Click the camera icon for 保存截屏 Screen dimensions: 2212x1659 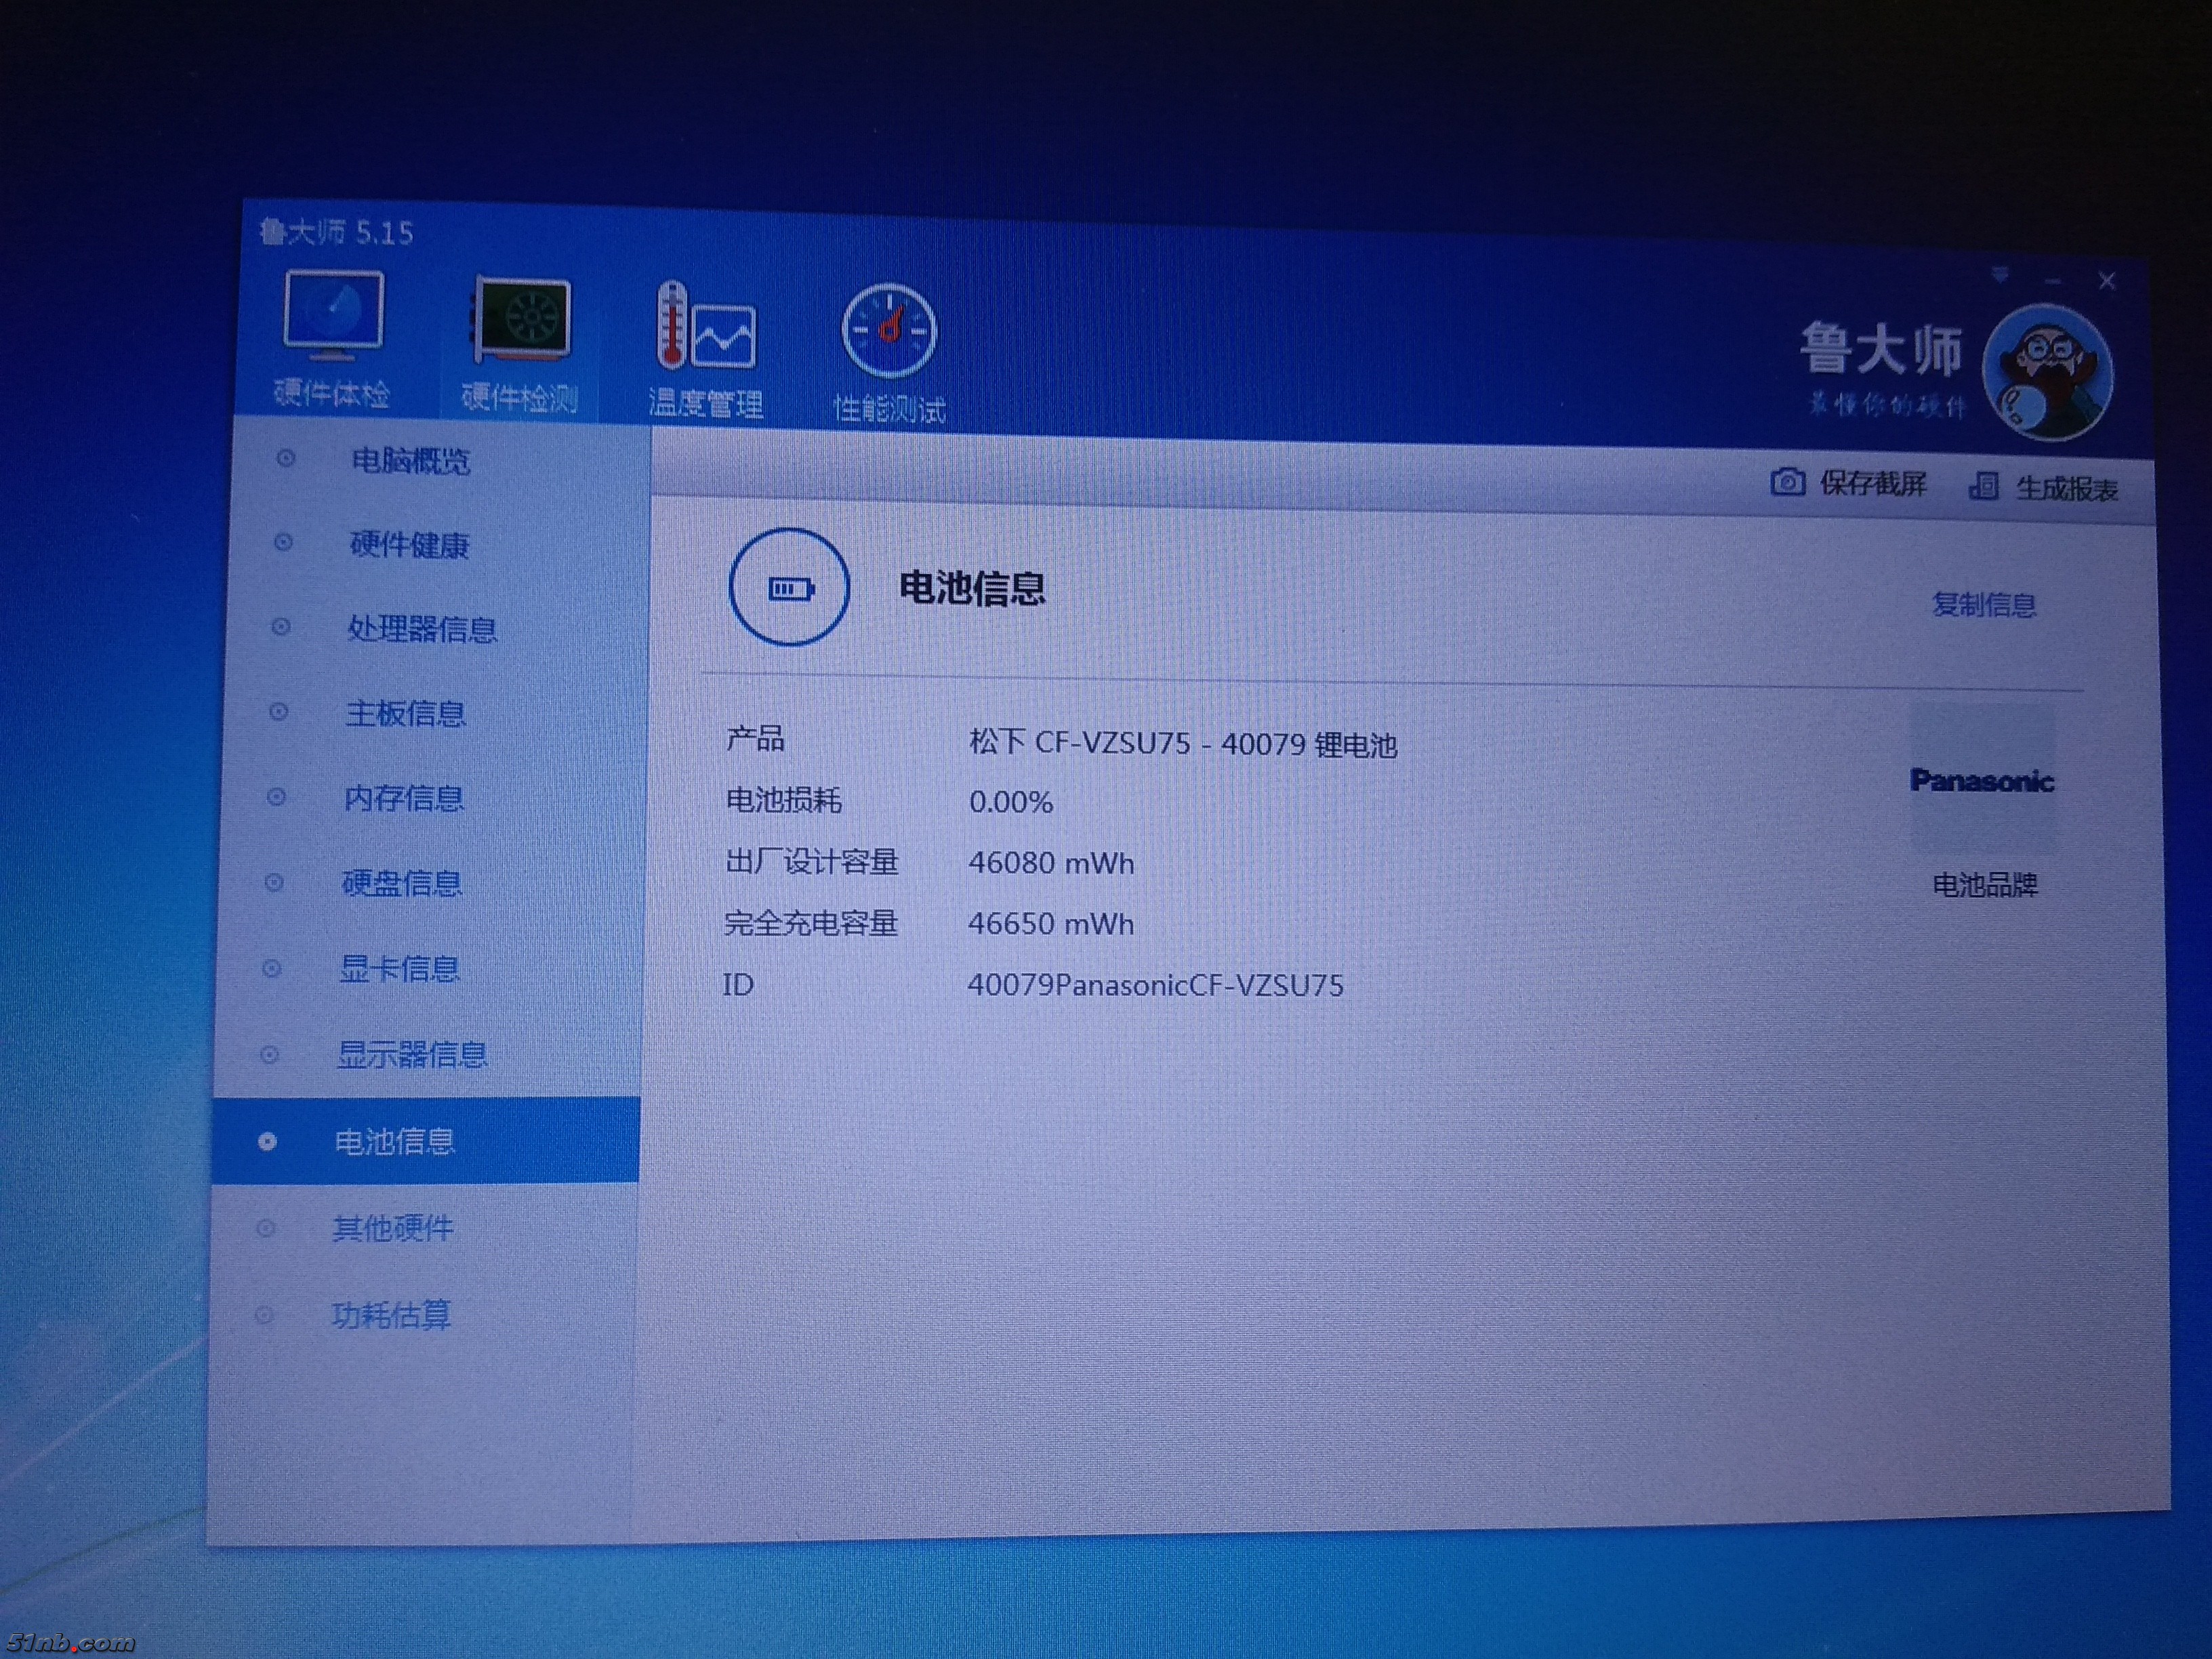[1788, 483]
